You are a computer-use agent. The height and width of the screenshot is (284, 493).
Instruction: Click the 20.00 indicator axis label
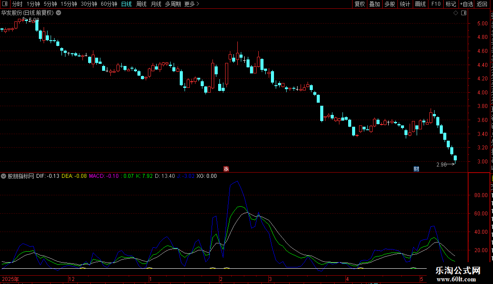(x=481, y=250)
